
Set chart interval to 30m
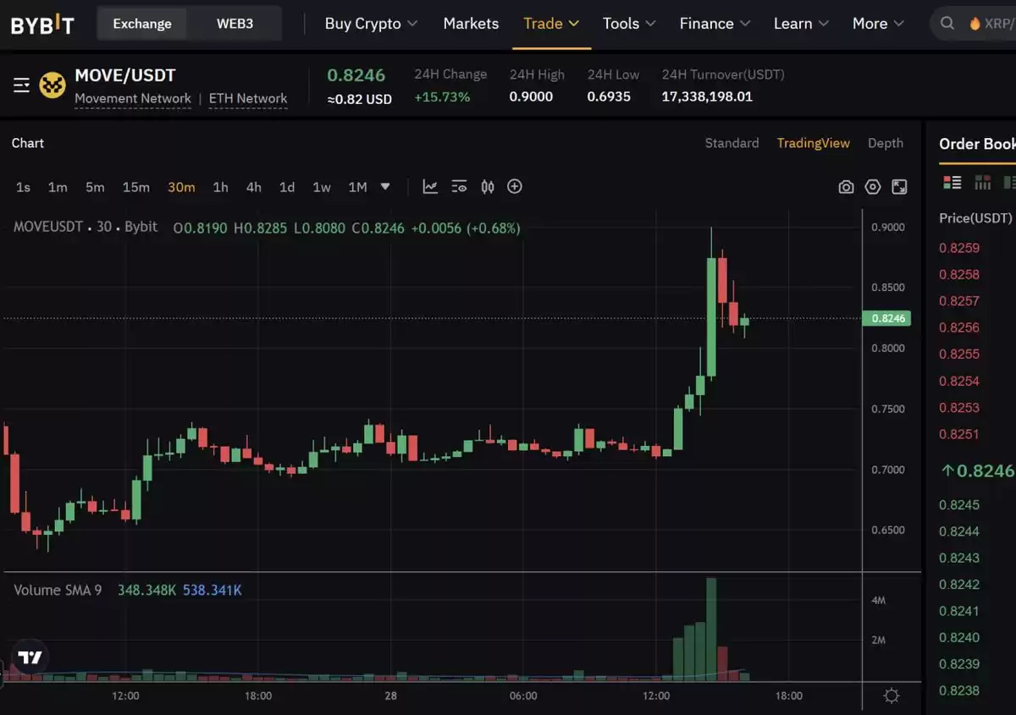click(181, 187)
